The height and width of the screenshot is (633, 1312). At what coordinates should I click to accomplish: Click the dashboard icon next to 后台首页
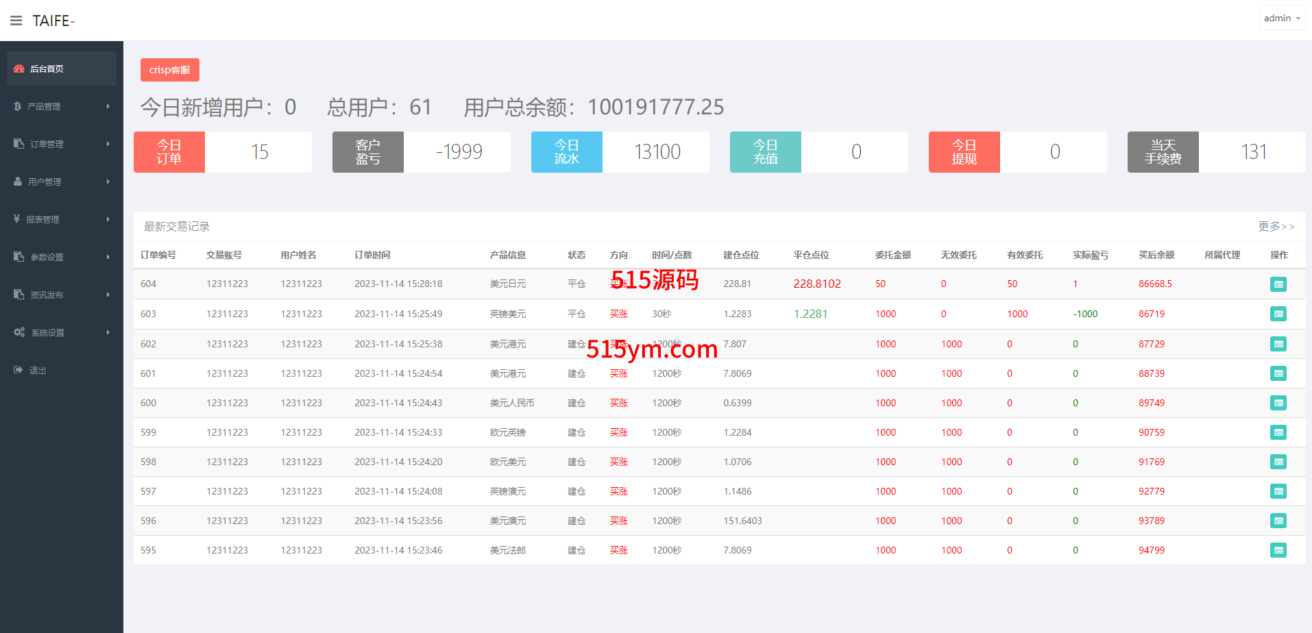pyautogui.click(x=19, y=69)
